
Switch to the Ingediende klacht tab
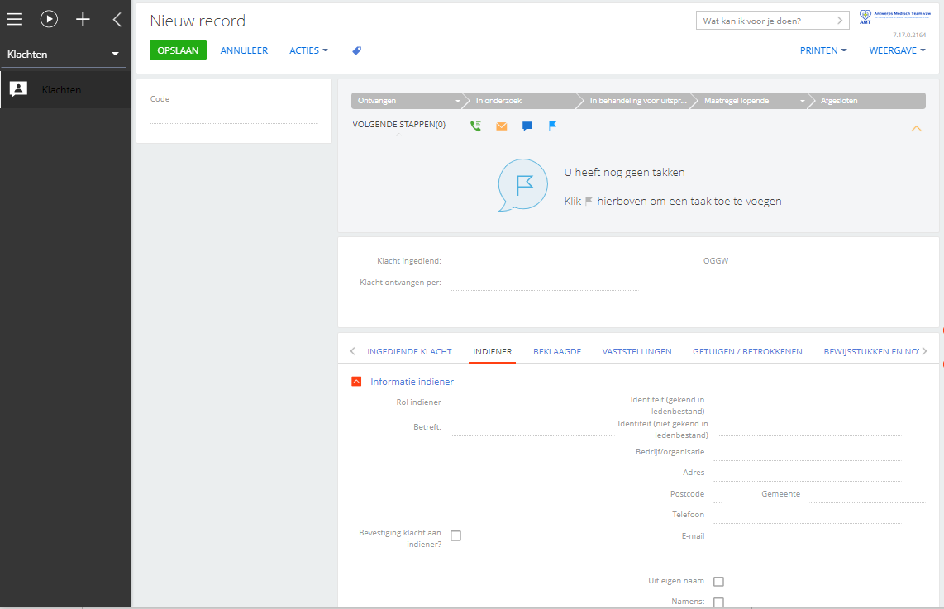pyautogui.click(x=409, y=351)
